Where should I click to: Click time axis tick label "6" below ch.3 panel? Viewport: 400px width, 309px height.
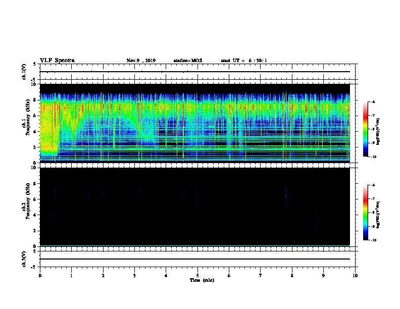(229, 276)
